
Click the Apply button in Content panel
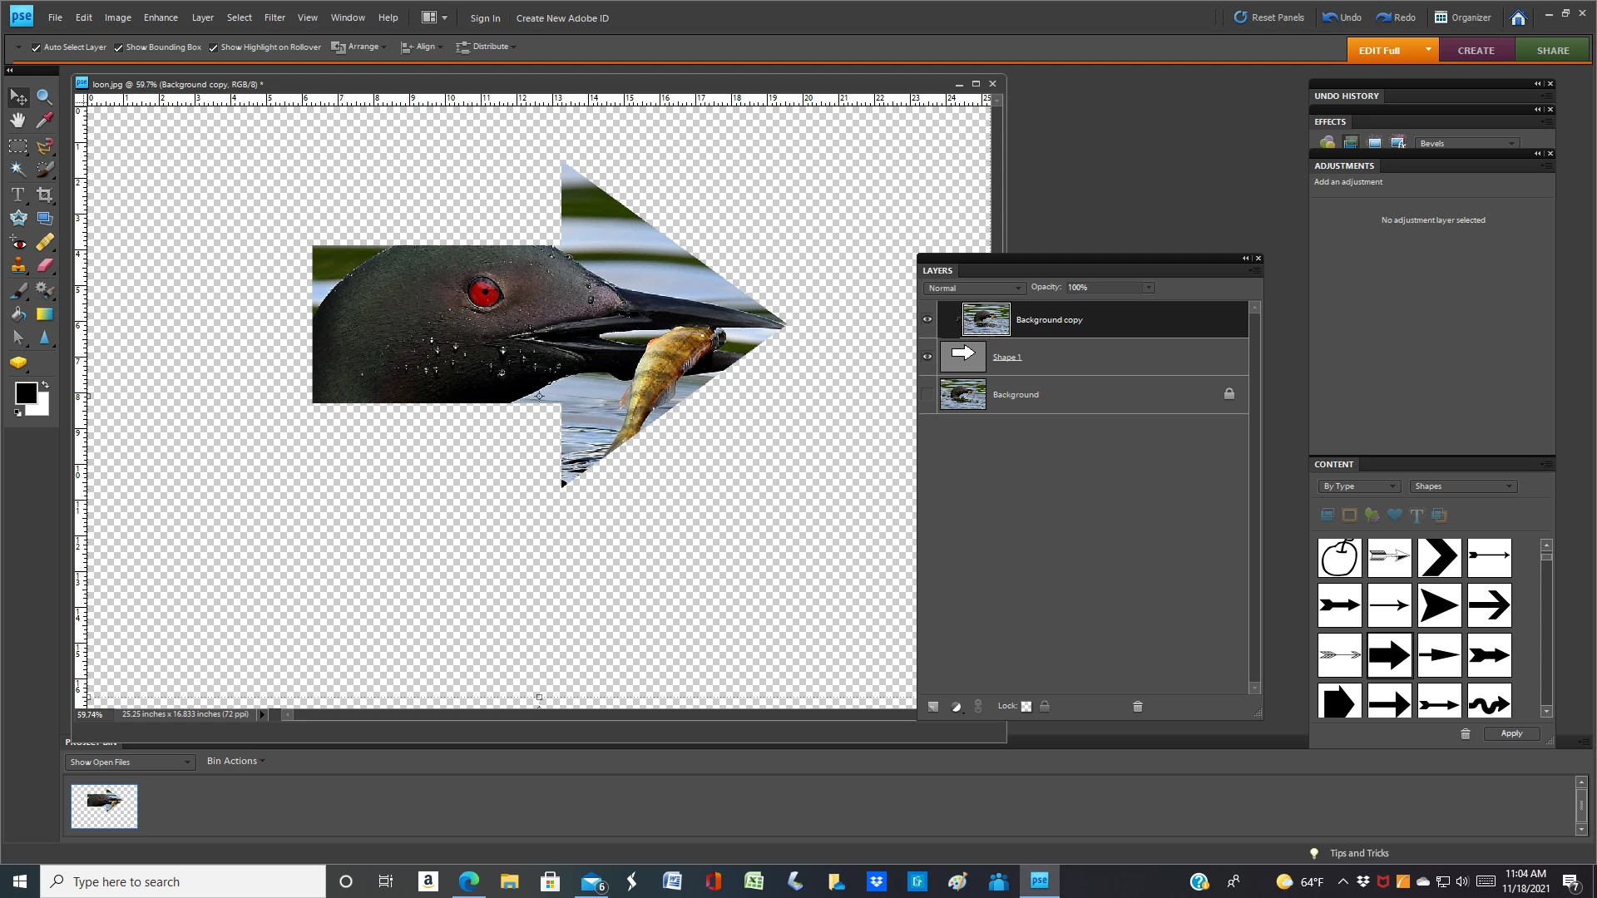coord(1511,733)
